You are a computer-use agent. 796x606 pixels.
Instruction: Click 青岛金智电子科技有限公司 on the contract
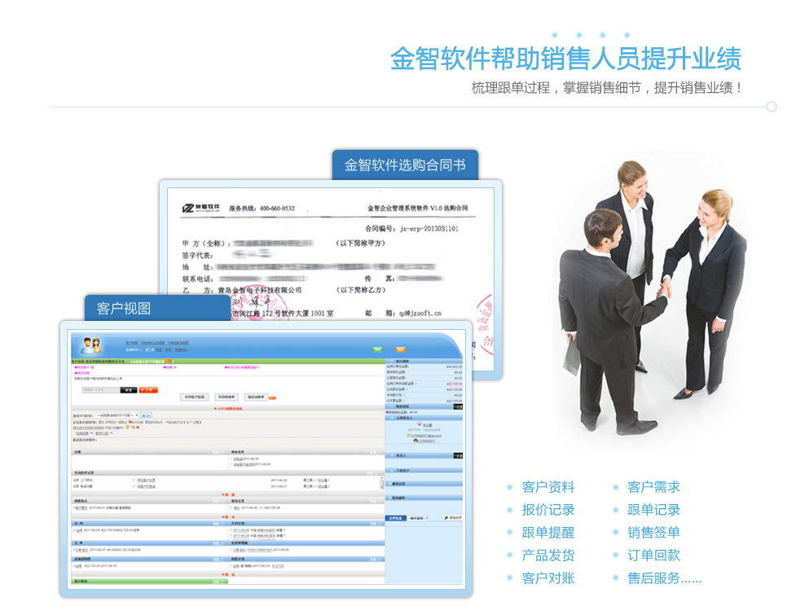259,290
